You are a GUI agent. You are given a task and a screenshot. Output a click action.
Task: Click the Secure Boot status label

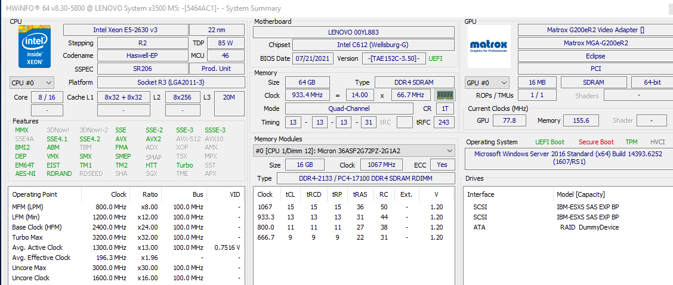pyautogui.click(x=595, y=142)
